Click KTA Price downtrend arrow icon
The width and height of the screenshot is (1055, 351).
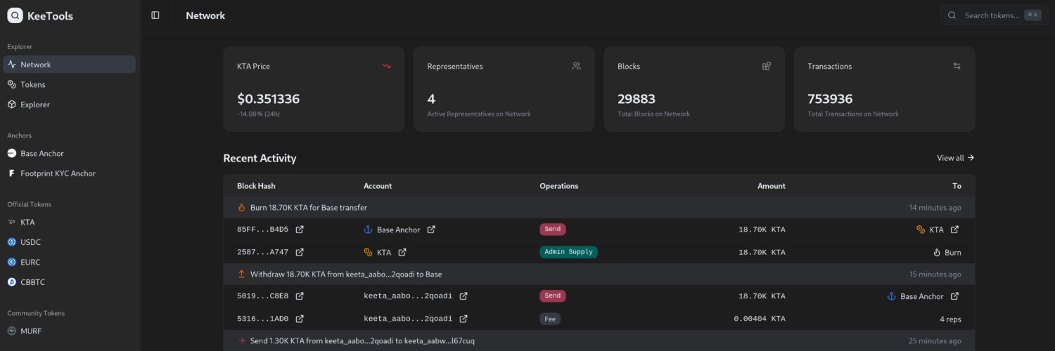(x=386, y=66)
